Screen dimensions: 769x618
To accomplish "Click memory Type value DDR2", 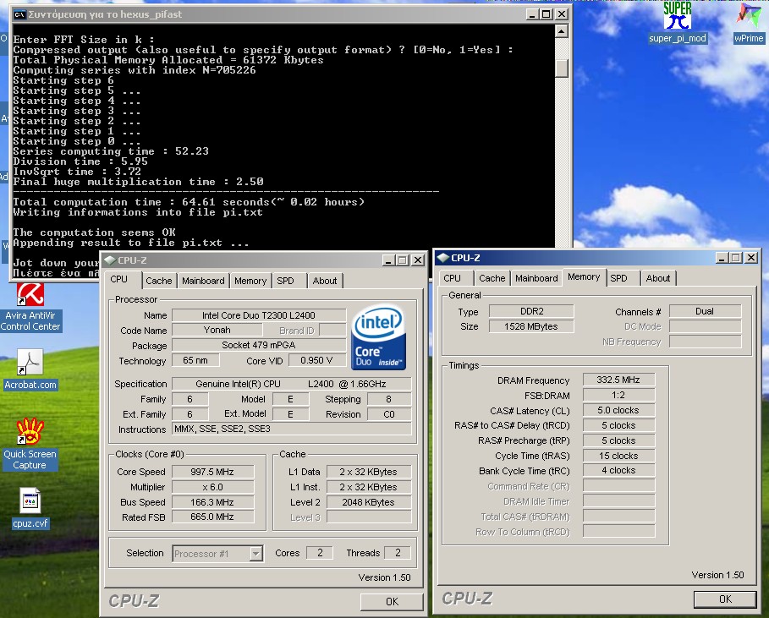I will tap(531, 311).
